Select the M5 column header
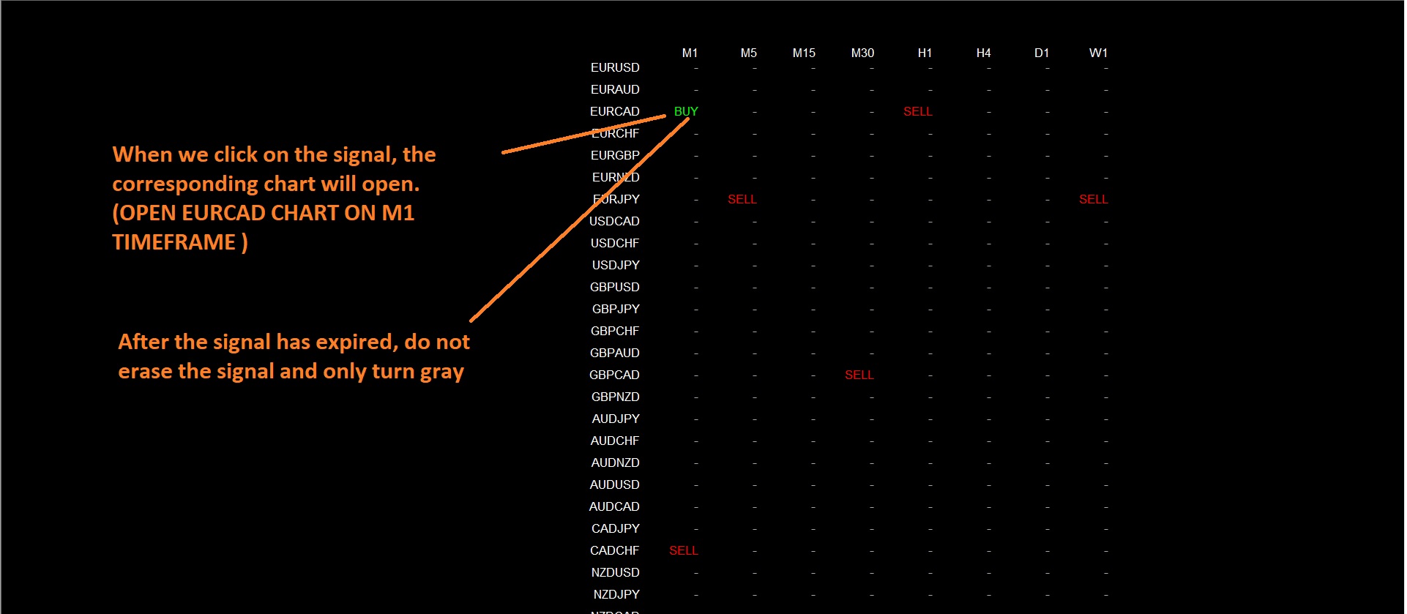The height and width of the screenshot is (614, 1407). point(748,53)
